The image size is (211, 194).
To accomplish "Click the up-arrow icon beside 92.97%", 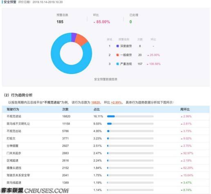I will coord(182,153).
